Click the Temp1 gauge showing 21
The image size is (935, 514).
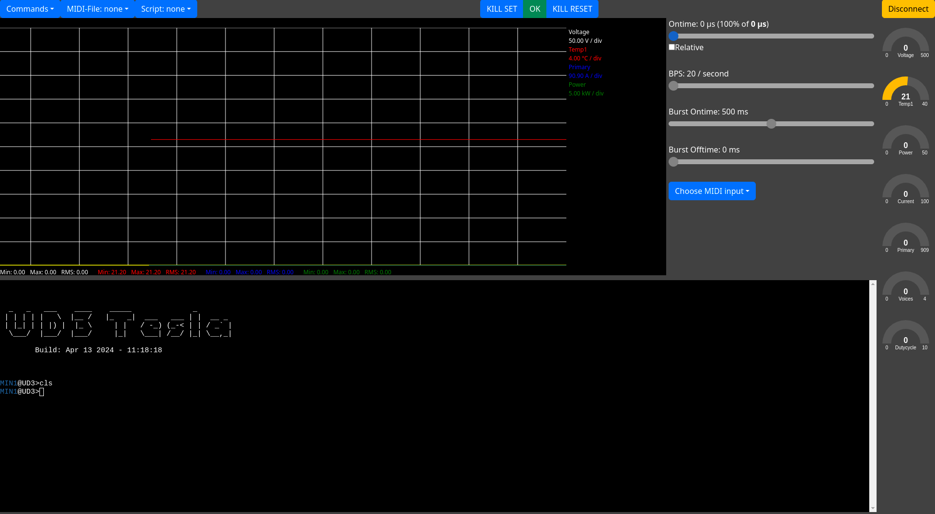click(905, 92)
